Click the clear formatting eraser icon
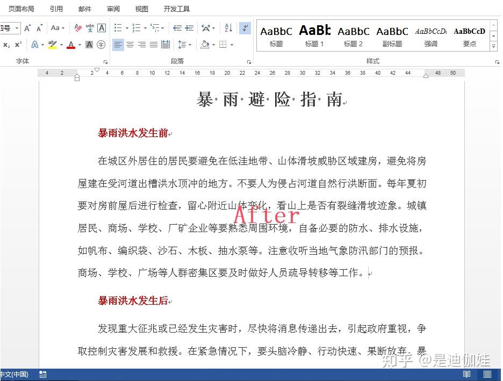This screenshot has height=381, width=503. click(77, 28)
